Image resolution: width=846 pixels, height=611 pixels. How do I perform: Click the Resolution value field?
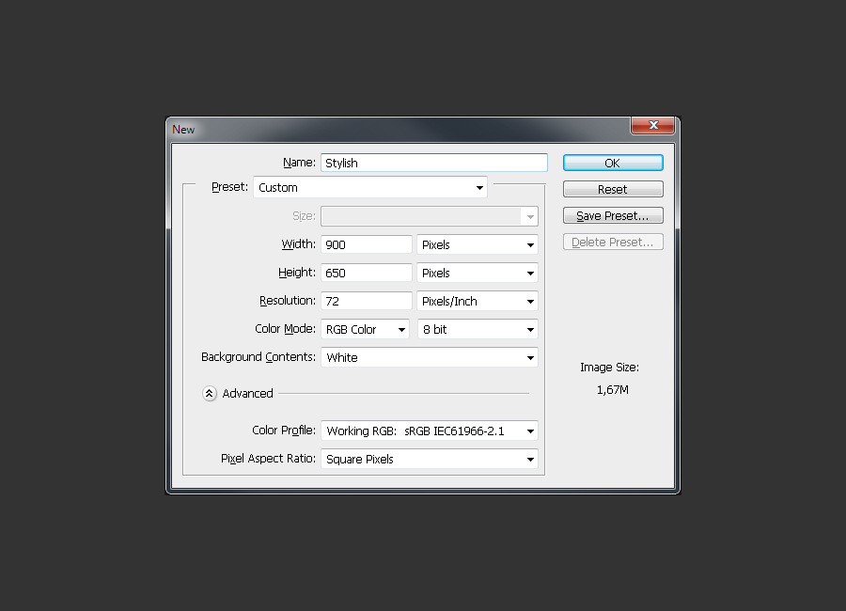(x=366, y=301)
